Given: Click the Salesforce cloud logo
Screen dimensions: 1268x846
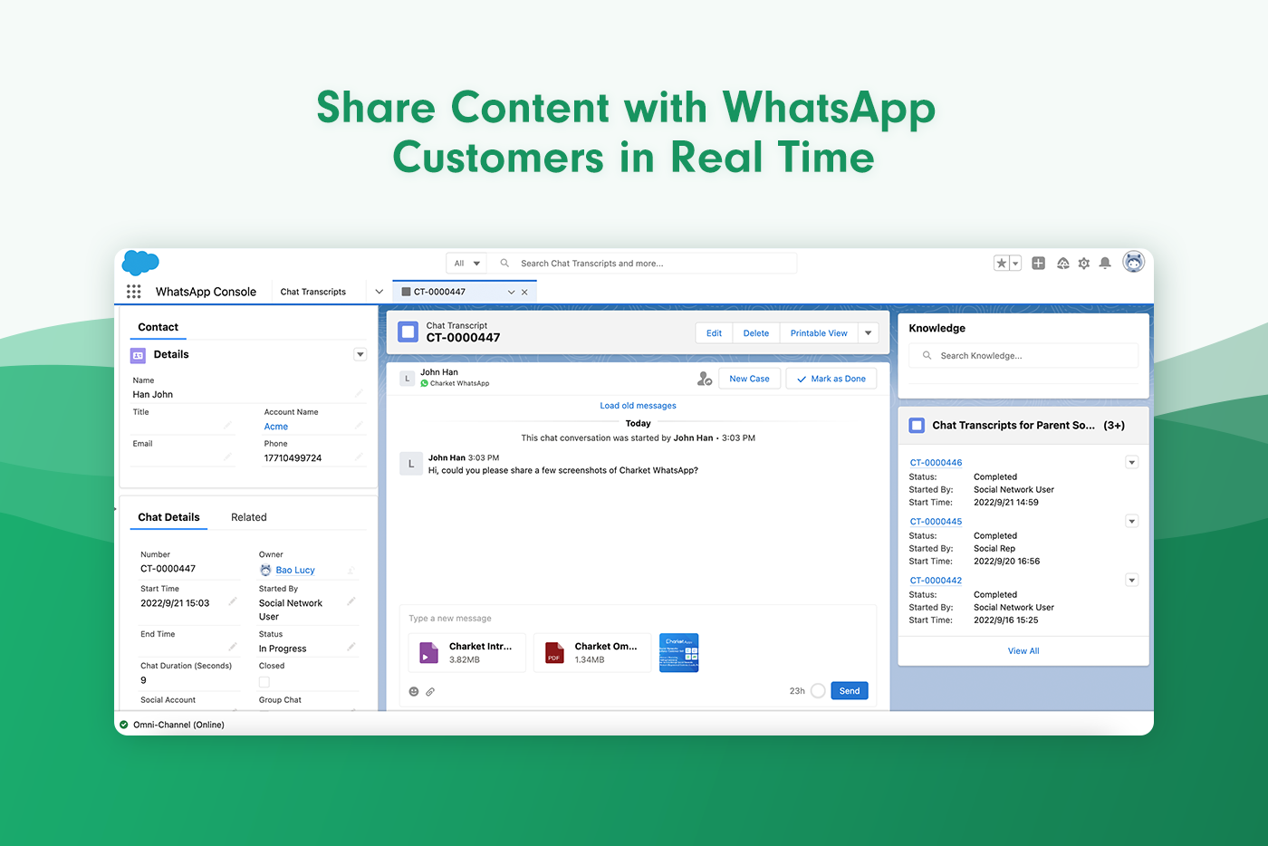Looking at the screenshot, I should point(140,263).
